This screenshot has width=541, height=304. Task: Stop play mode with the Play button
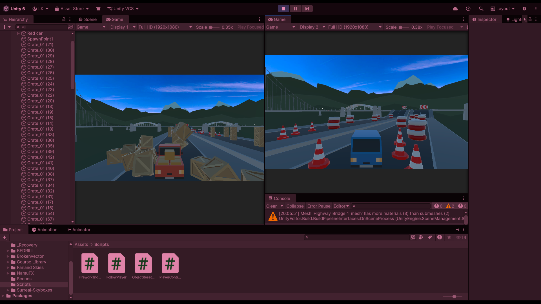[283, 9]
